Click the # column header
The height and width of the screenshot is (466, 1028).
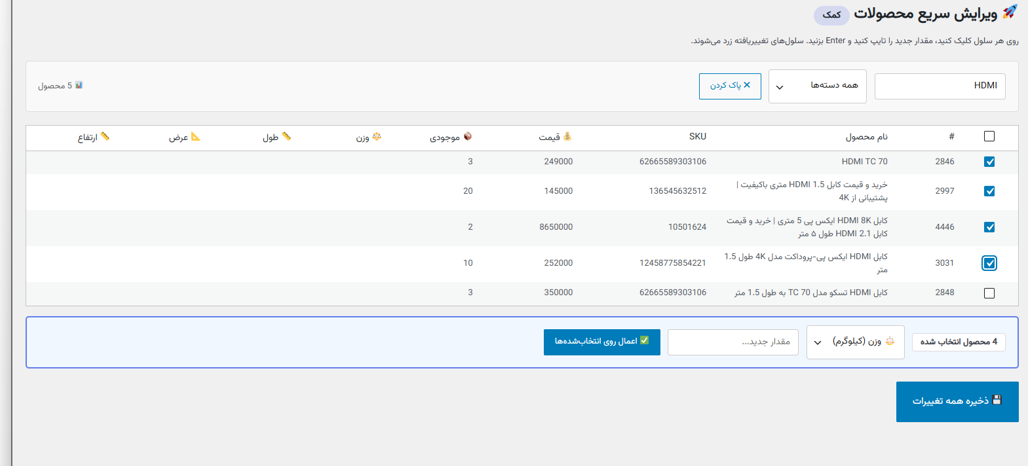[951, 136]
